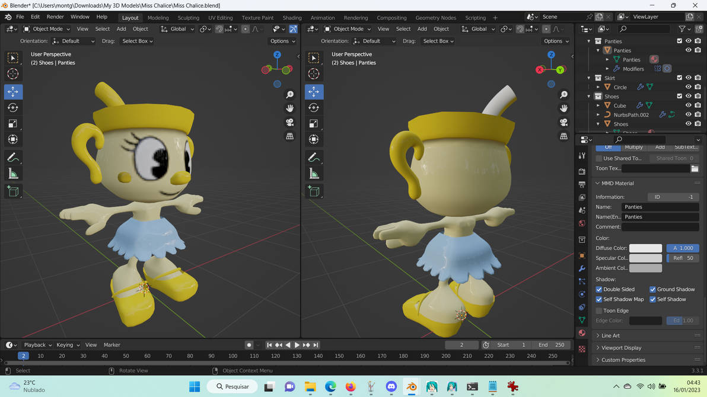
Task: Click zoom magnifier icon in left viewport
Action: click(x=290, y=94)
